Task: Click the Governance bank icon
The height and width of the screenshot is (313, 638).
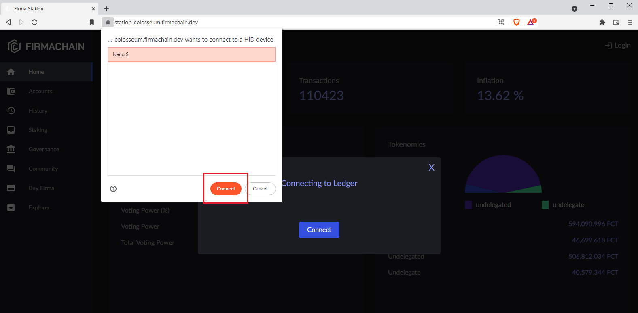Action: (11, 149)
